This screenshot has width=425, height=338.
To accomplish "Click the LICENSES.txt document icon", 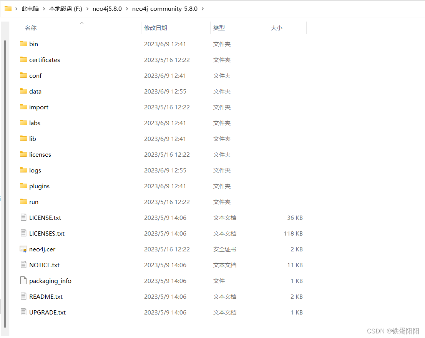I will coord(23,233).
